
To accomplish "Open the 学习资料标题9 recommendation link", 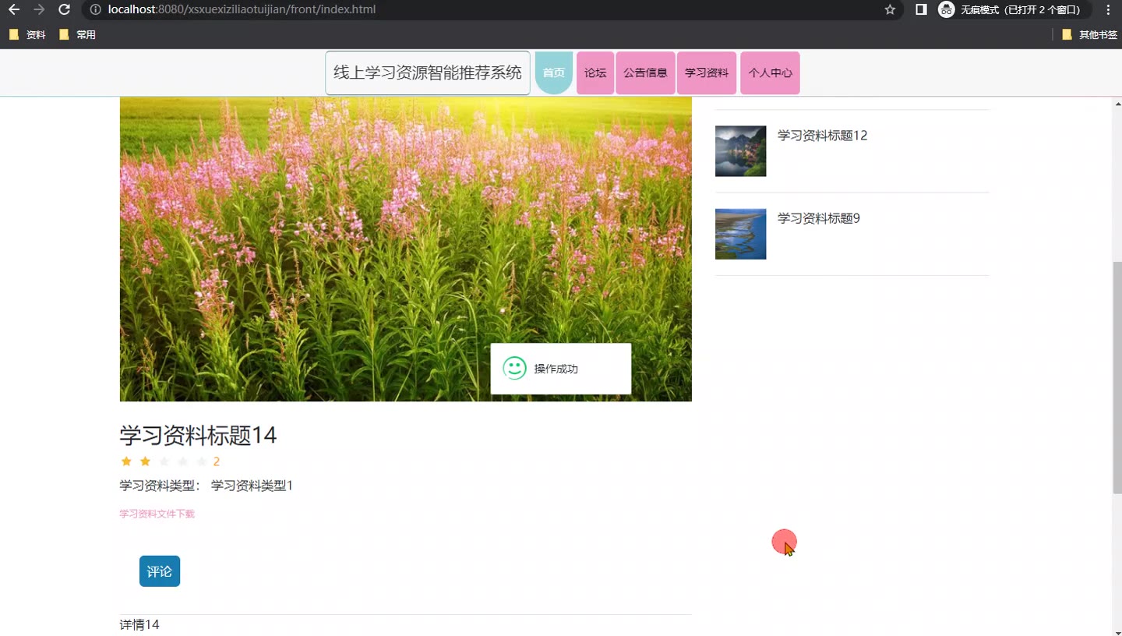I will pyautogui.click(x=819, y=218).
